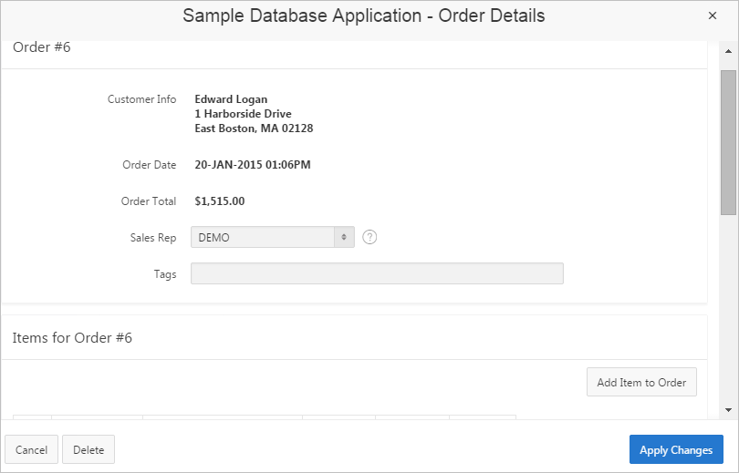This screenshot has width=739, height=473.
Task: Click the help icon beside Sales Rep
Action: 369,237
